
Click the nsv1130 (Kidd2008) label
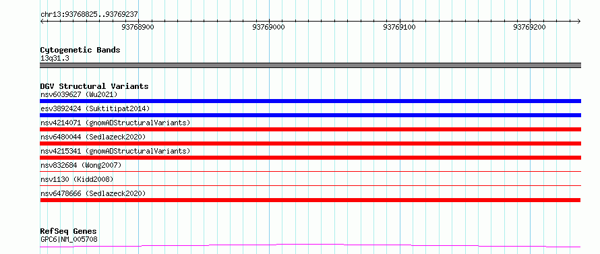[x=77, y=179]
